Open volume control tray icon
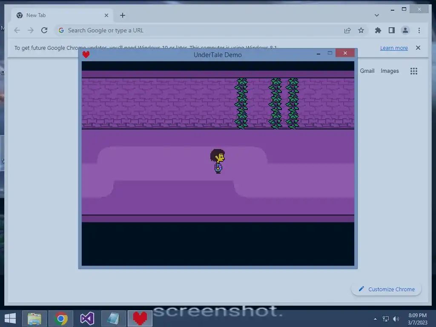The height and width of the screenshot is (327, 436). click(x=396, y=318)
